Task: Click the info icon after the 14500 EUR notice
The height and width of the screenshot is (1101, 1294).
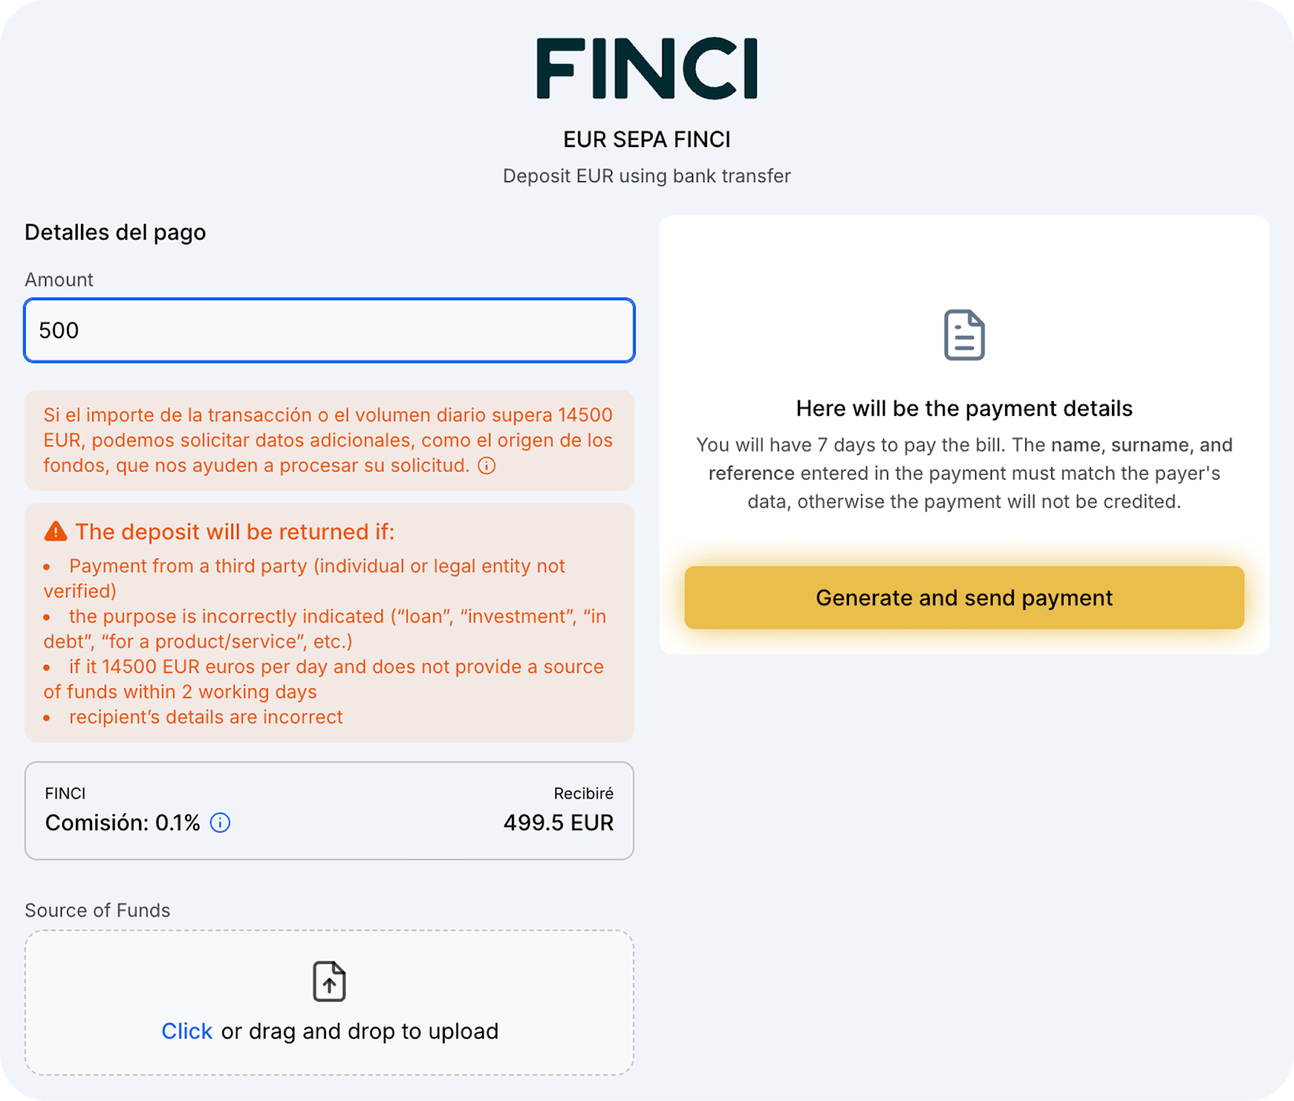Action: (x=487, y=466)
